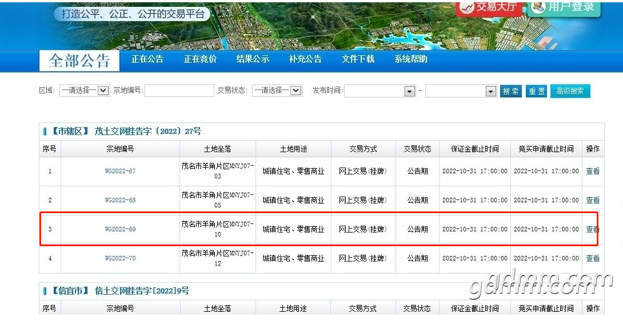Image resolution: width=623 pixels, height=322 pixels.
Task: Click 宗地编号 column header in 市辖区 table
Action: 120,149
